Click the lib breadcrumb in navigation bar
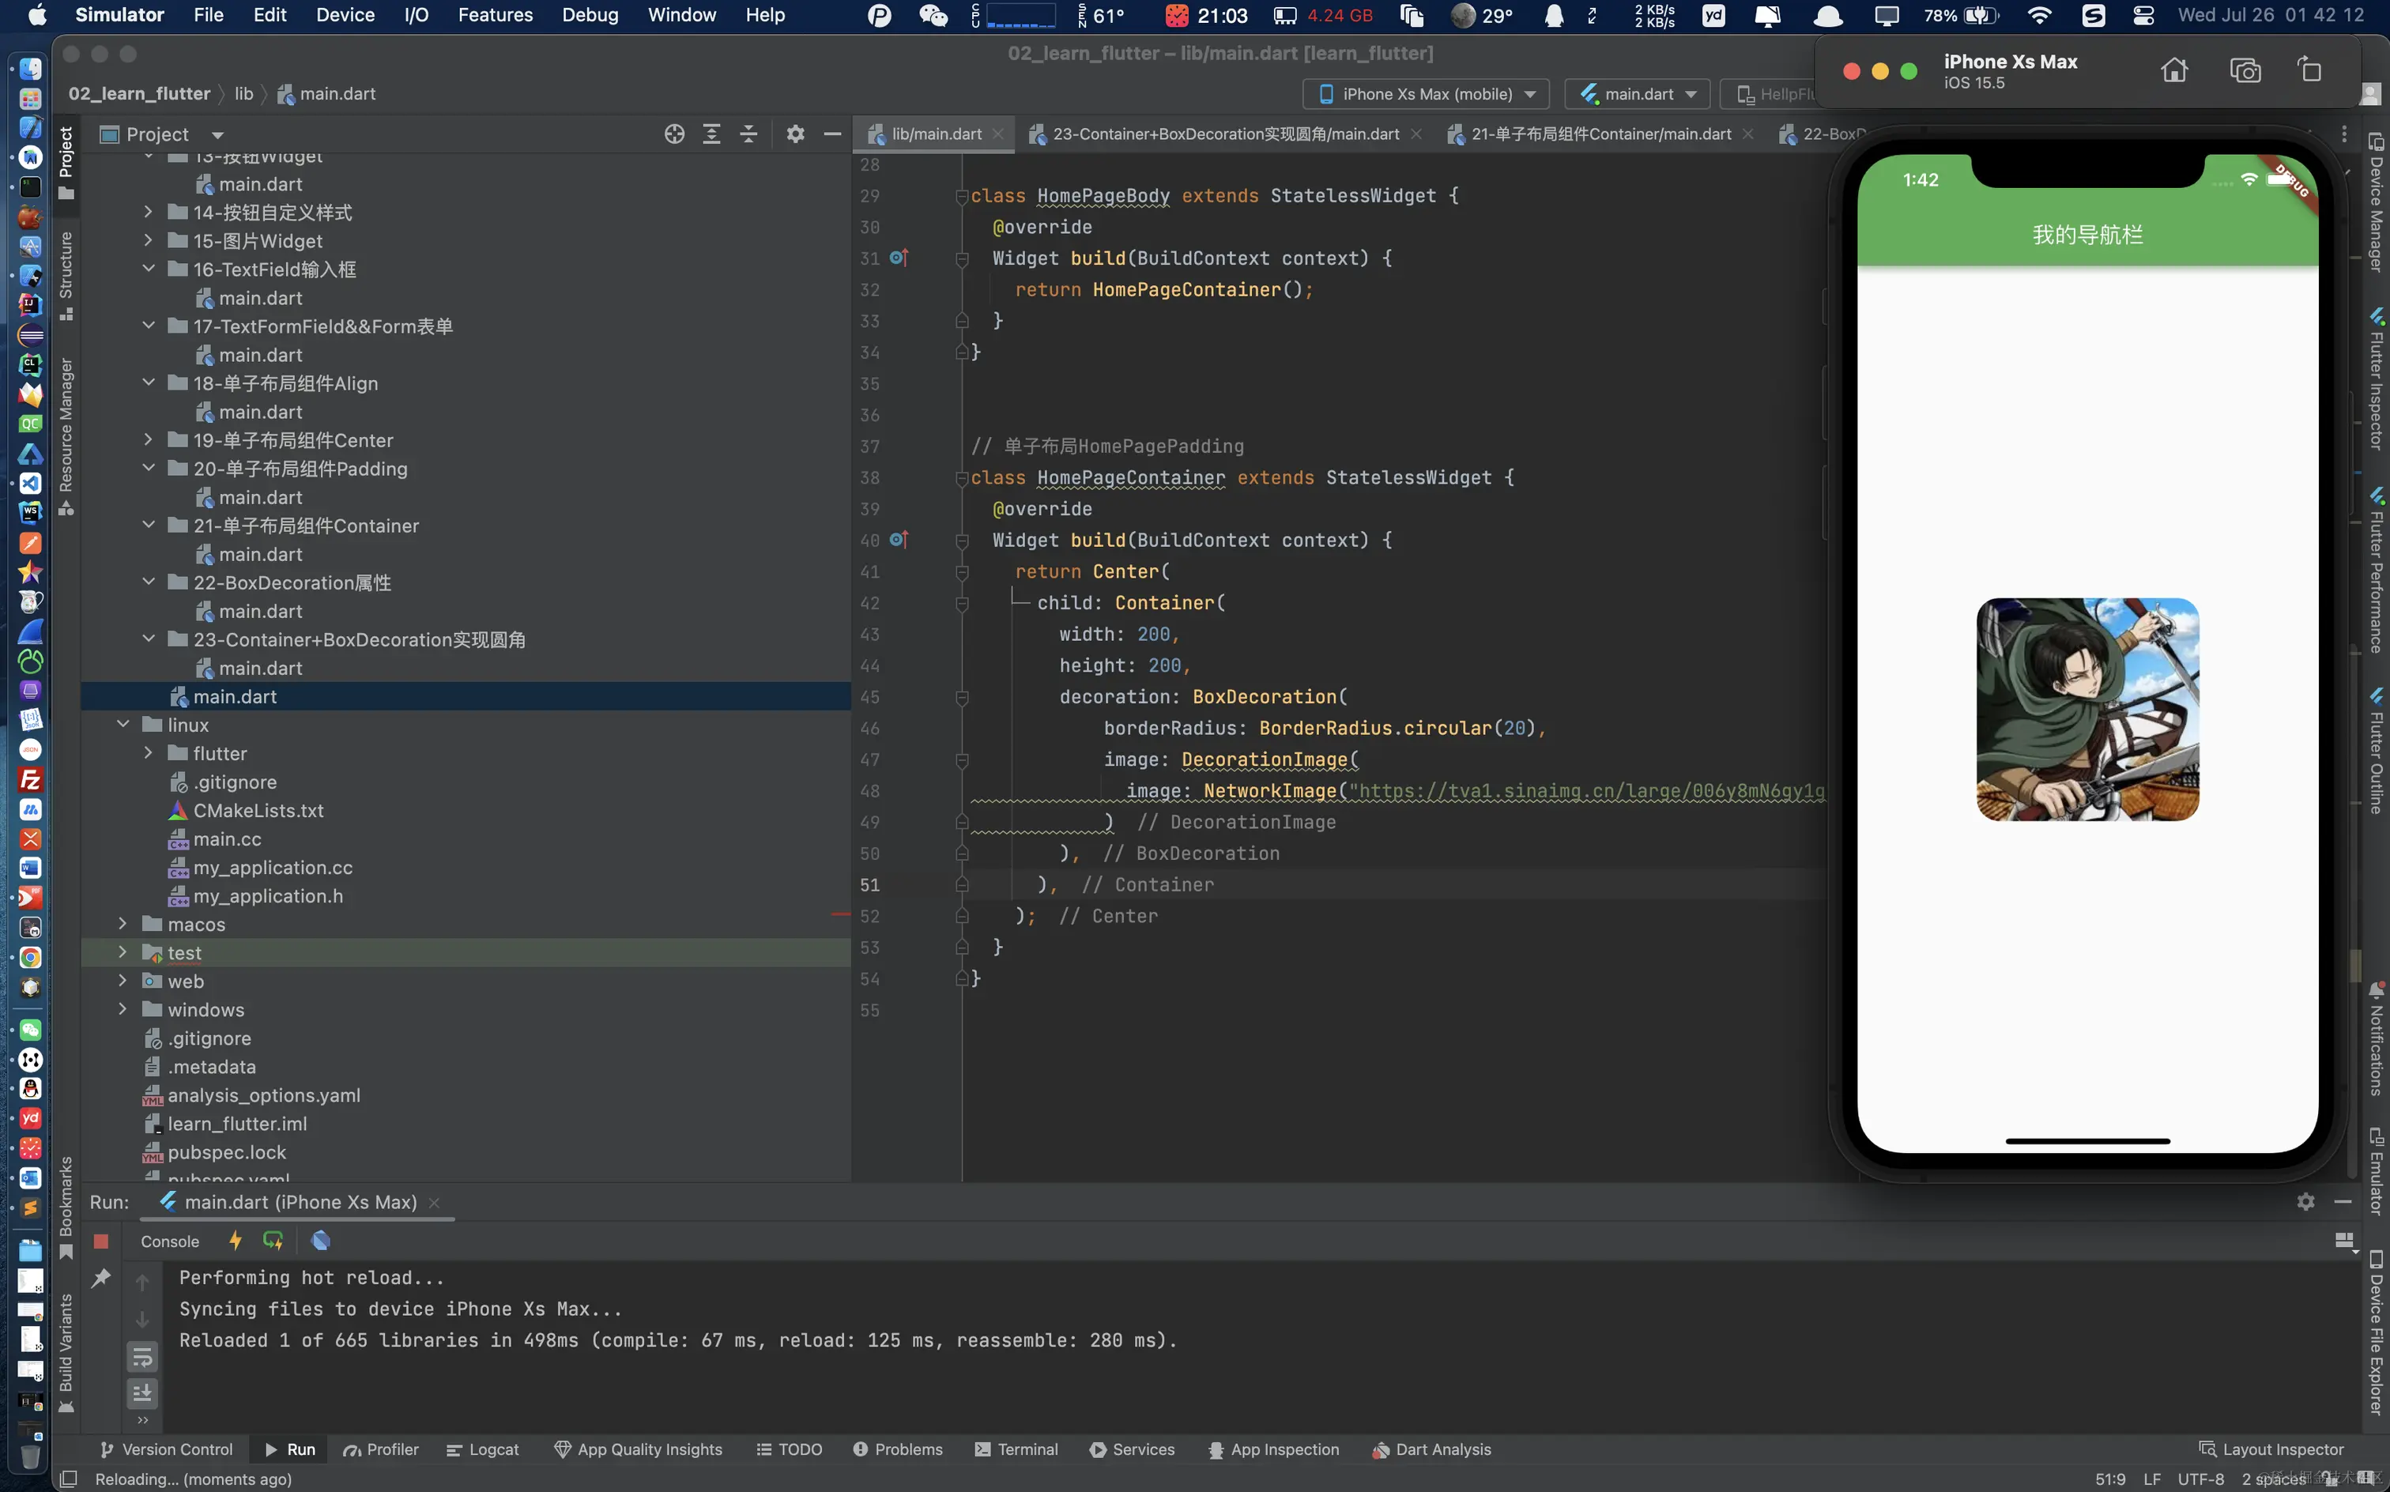This screenshot has height=1492, width=2390. tap(243, 94)
